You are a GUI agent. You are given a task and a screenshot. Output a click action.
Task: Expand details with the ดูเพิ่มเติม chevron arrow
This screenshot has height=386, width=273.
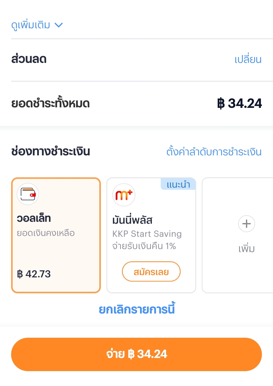pos(59,25)
